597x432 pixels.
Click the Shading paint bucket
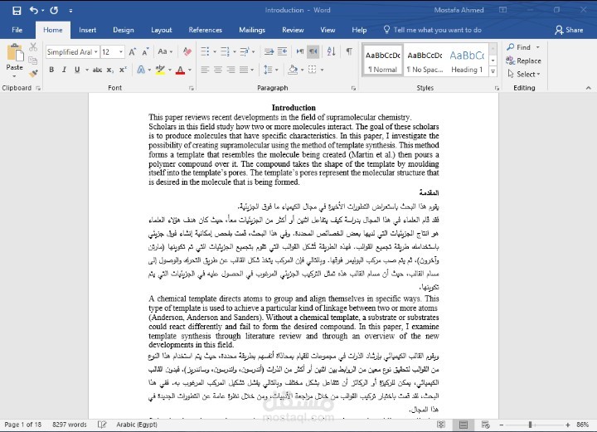coord(293,70)
